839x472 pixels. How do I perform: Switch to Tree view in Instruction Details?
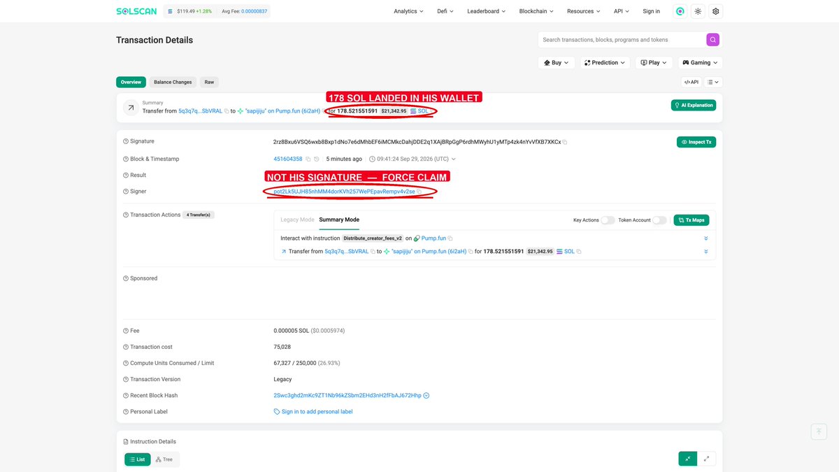164,459
